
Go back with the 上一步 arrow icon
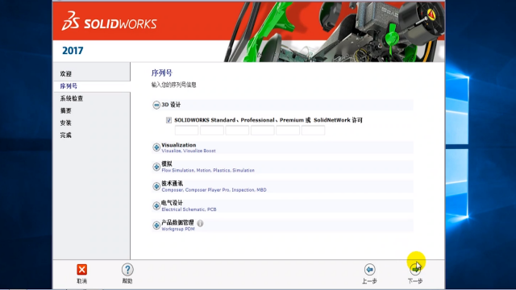pos(369,270)
